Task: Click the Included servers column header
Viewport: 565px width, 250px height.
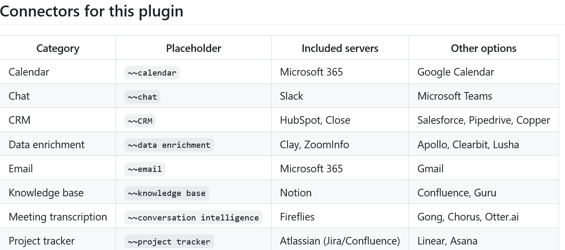Action: [340, 48]
